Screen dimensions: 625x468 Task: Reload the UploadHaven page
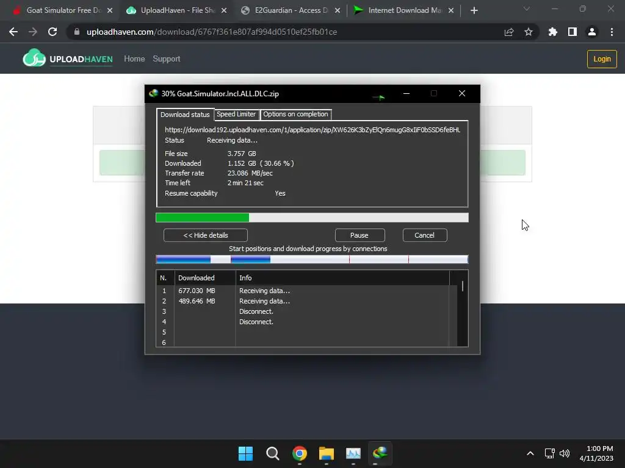click(x=52, y=32)
